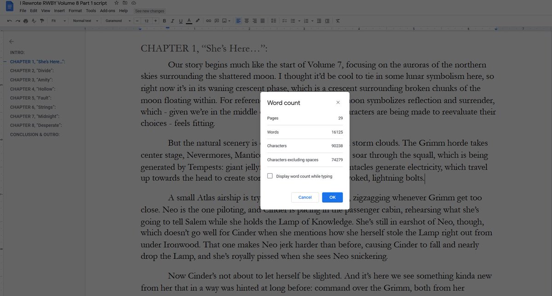The image size is (552, 296).
Task: Toggle italic formatting
Action: (172, 21)
